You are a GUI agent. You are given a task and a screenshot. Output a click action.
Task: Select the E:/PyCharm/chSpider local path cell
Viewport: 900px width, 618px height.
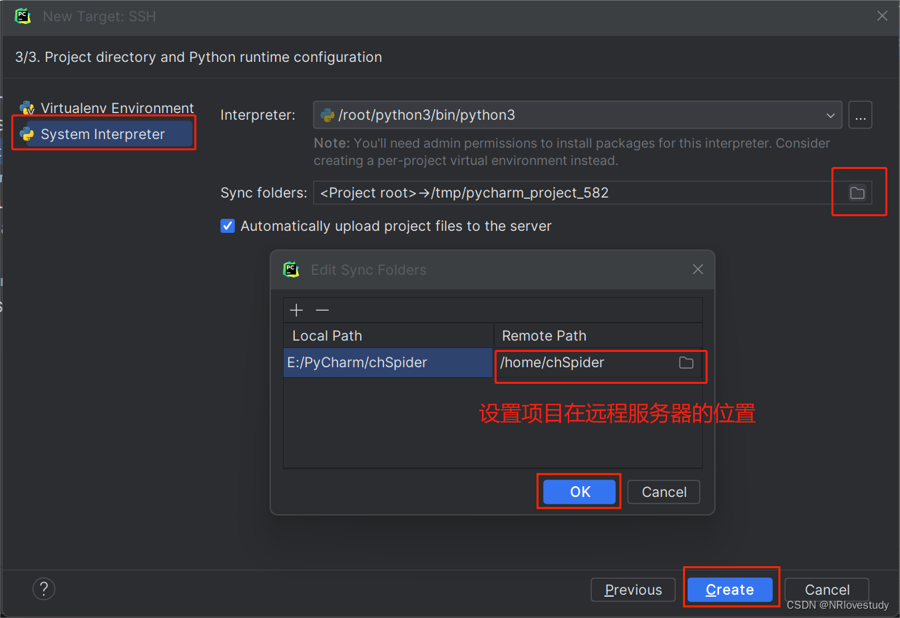pyautogui.click(x=388, y=363)
